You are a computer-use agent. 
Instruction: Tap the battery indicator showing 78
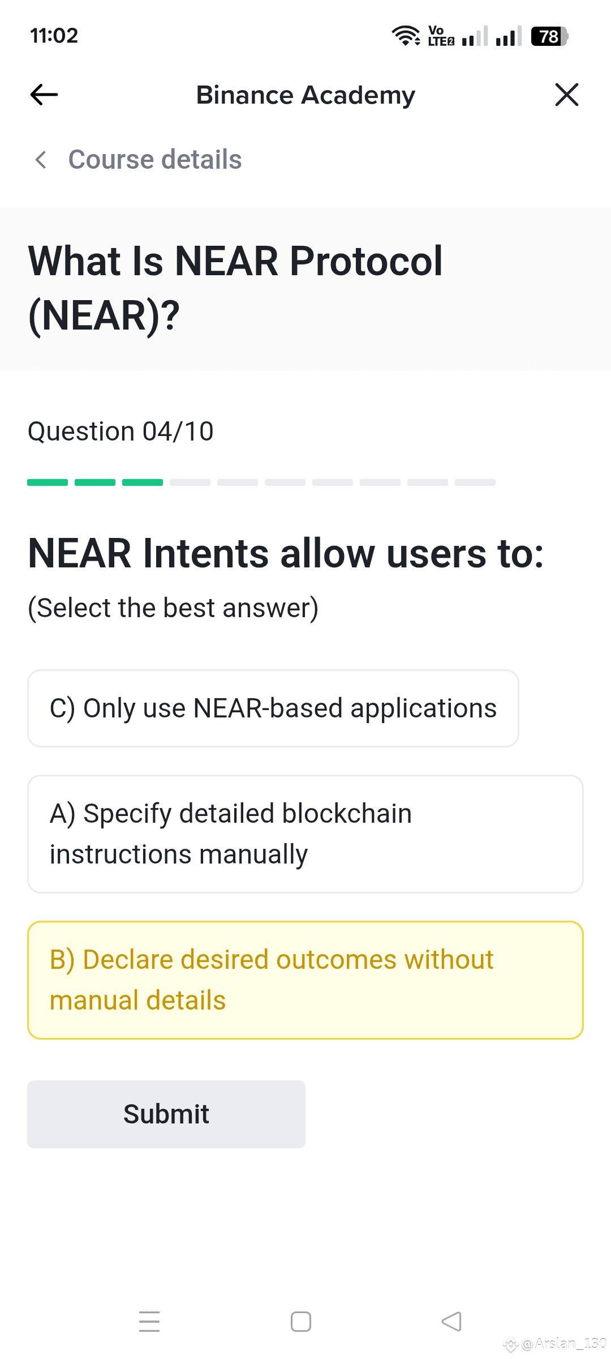pos(549,36)
